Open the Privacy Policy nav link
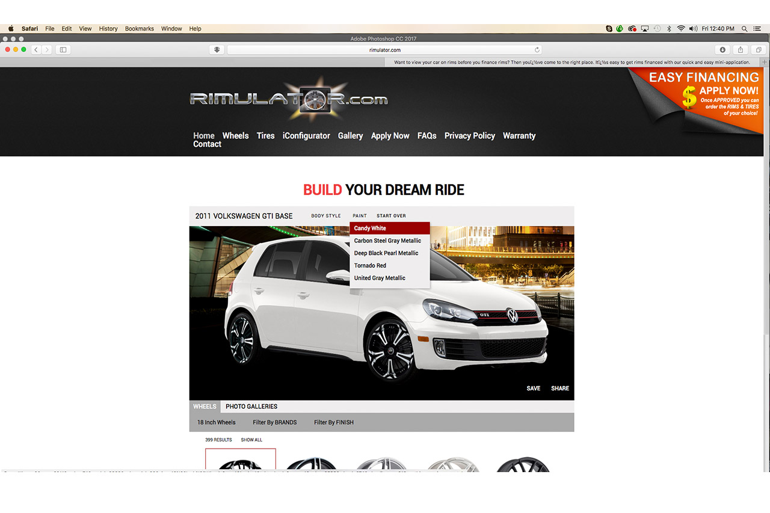Screen dimensions: 770x513 tap(470, 136)
